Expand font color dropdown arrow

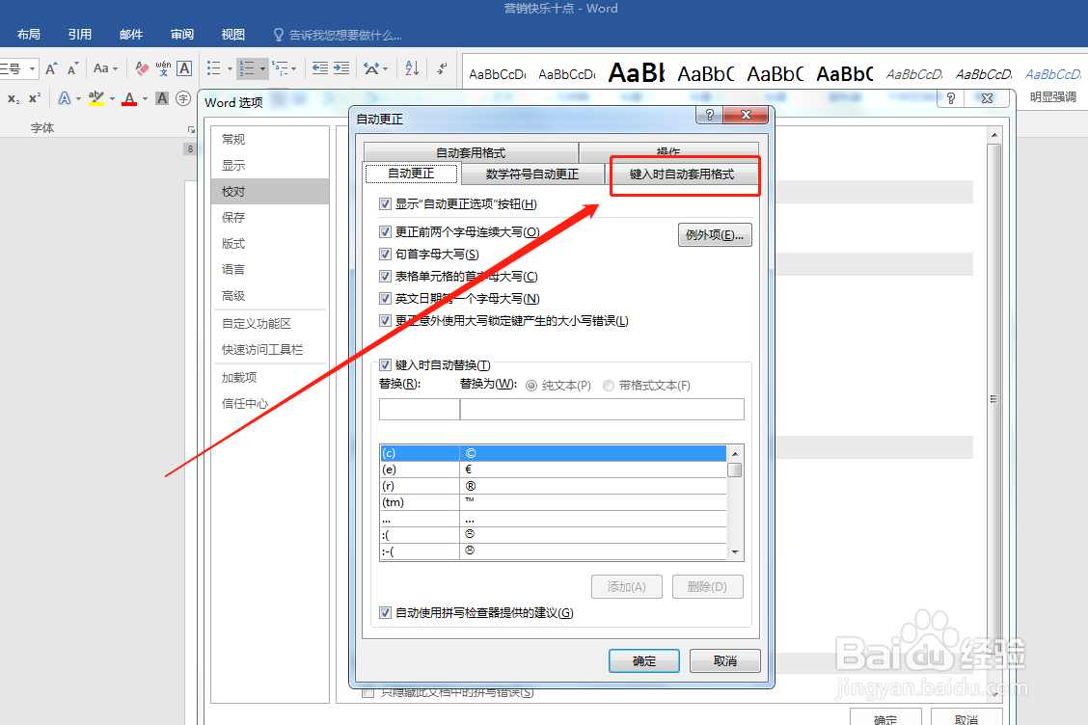(x=145, y=98)
